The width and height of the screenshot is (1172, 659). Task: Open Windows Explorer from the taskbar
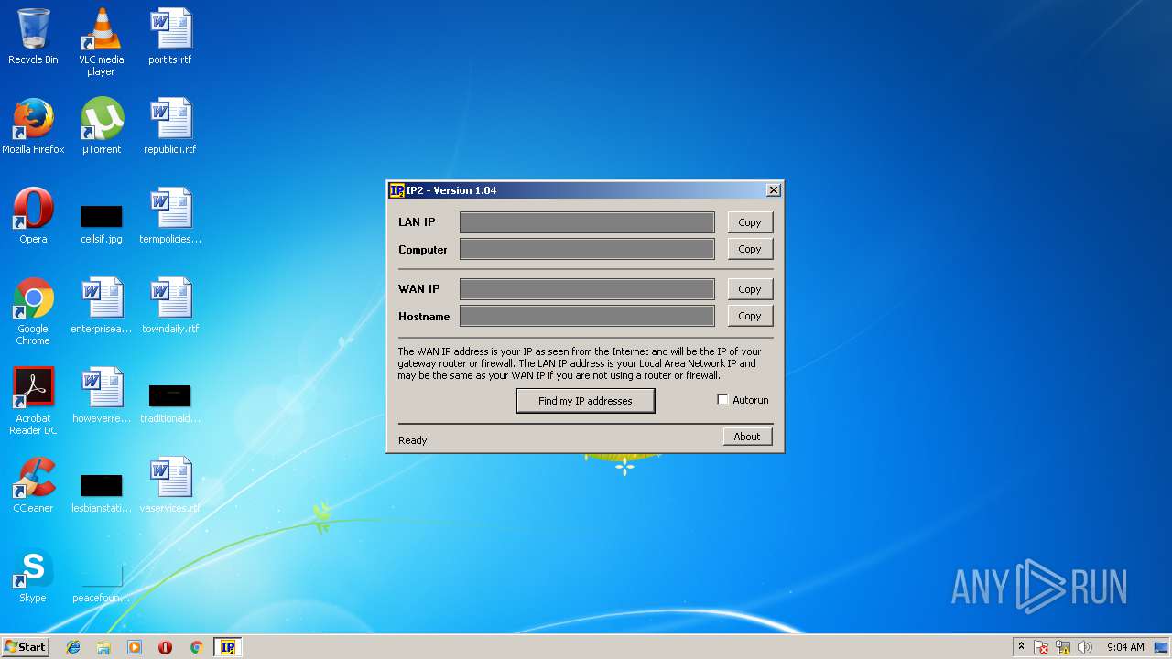point(103,647)
